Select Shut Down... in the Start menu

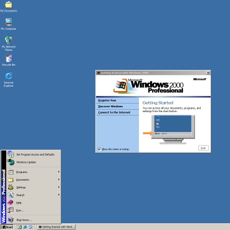click(34, 220)
